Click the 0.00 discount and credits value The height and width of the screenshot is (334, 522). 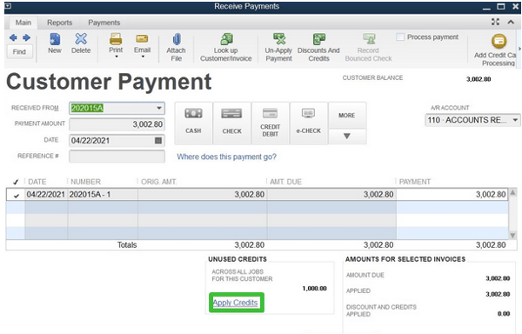tap(504, 314)
